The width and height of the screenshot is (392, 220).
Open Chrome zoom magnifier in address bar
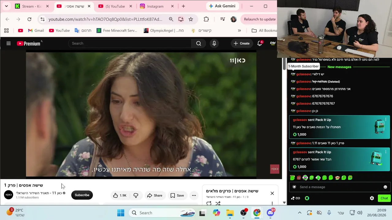(171, 19)
